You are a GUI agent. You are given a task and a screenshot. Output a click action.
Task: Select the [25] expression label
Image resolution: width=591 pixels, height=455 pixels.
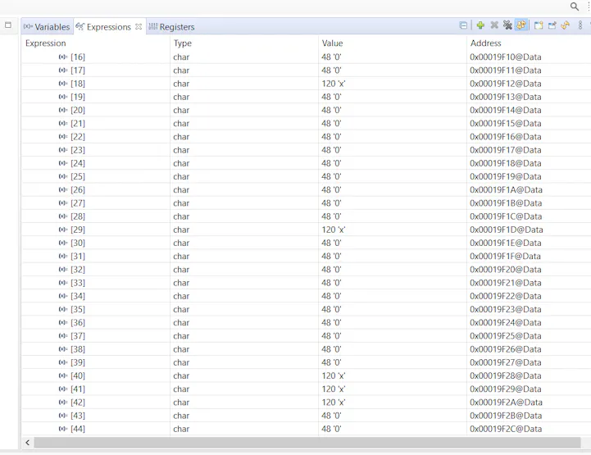click(78, 176)
